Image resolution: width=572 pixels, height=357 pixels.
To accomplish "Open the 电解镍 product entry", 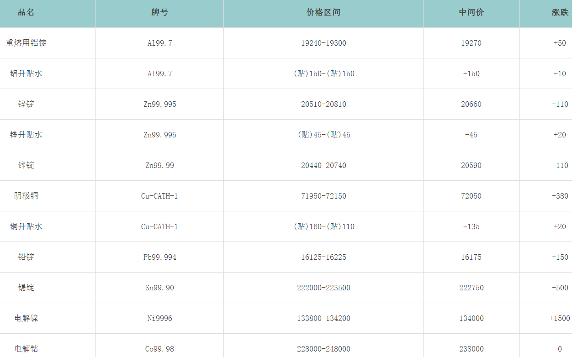I will [26, 318].
